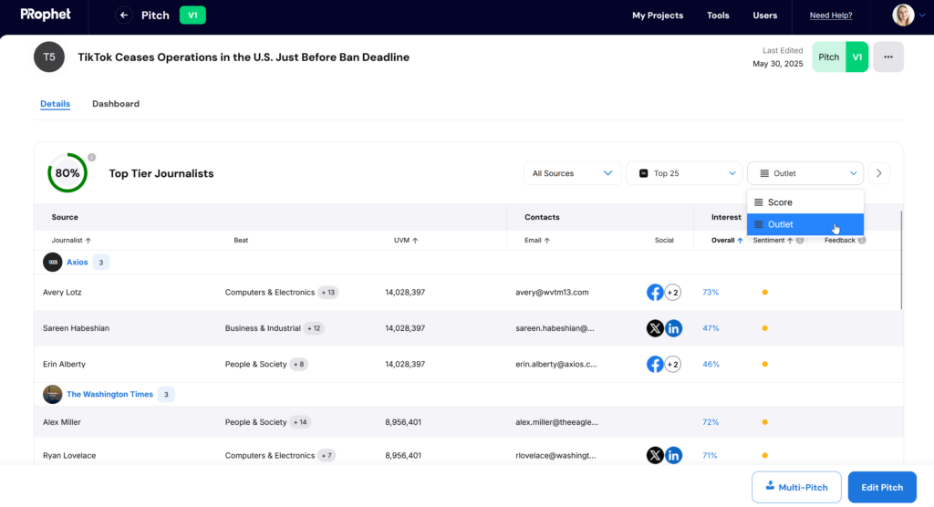Open My Projects menu
The width and height of the screenshot is (934, 507).
pyautogui.click(x=657, y=16)
